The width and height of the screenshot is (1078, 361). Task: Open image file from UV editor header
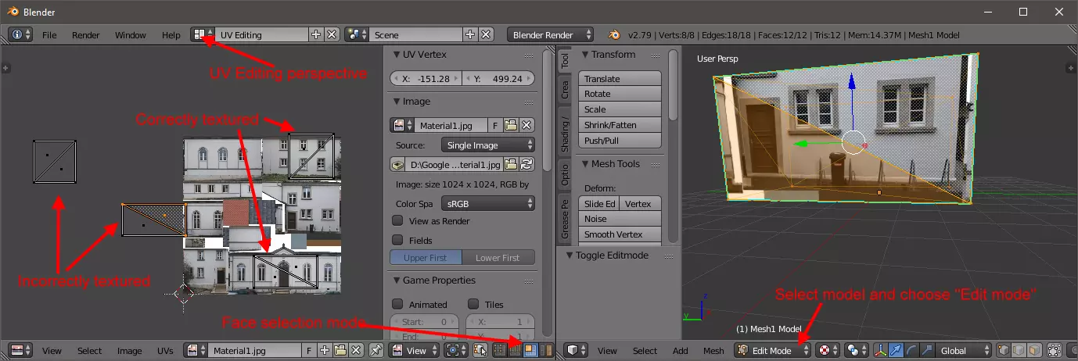[340, 351]
